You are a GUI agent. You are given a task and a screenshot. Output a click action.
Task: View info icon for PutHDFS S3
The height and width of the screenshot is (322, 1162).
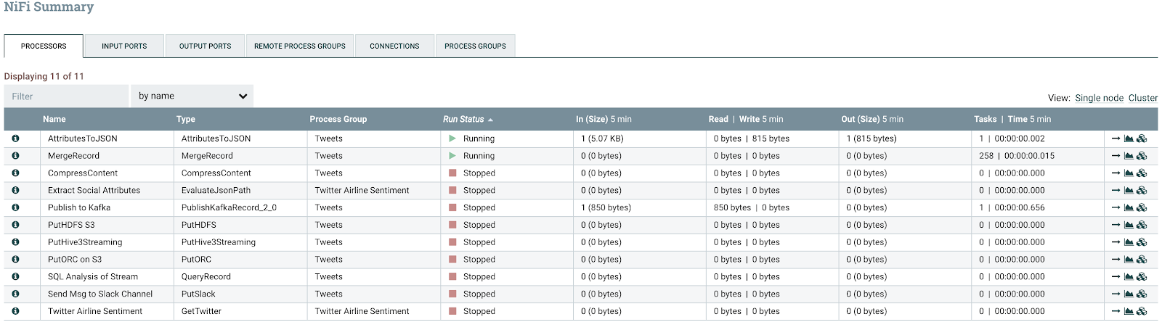[15, 225]
